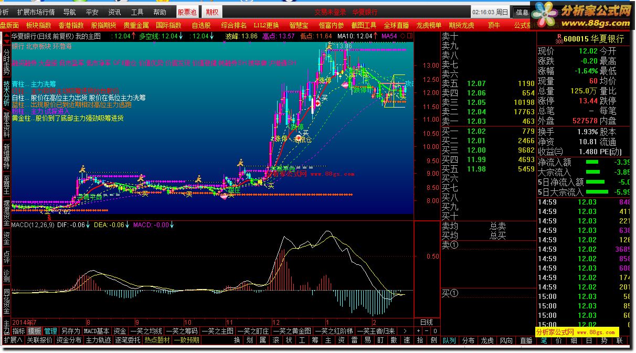Click 交易未登录 login link

331,12
